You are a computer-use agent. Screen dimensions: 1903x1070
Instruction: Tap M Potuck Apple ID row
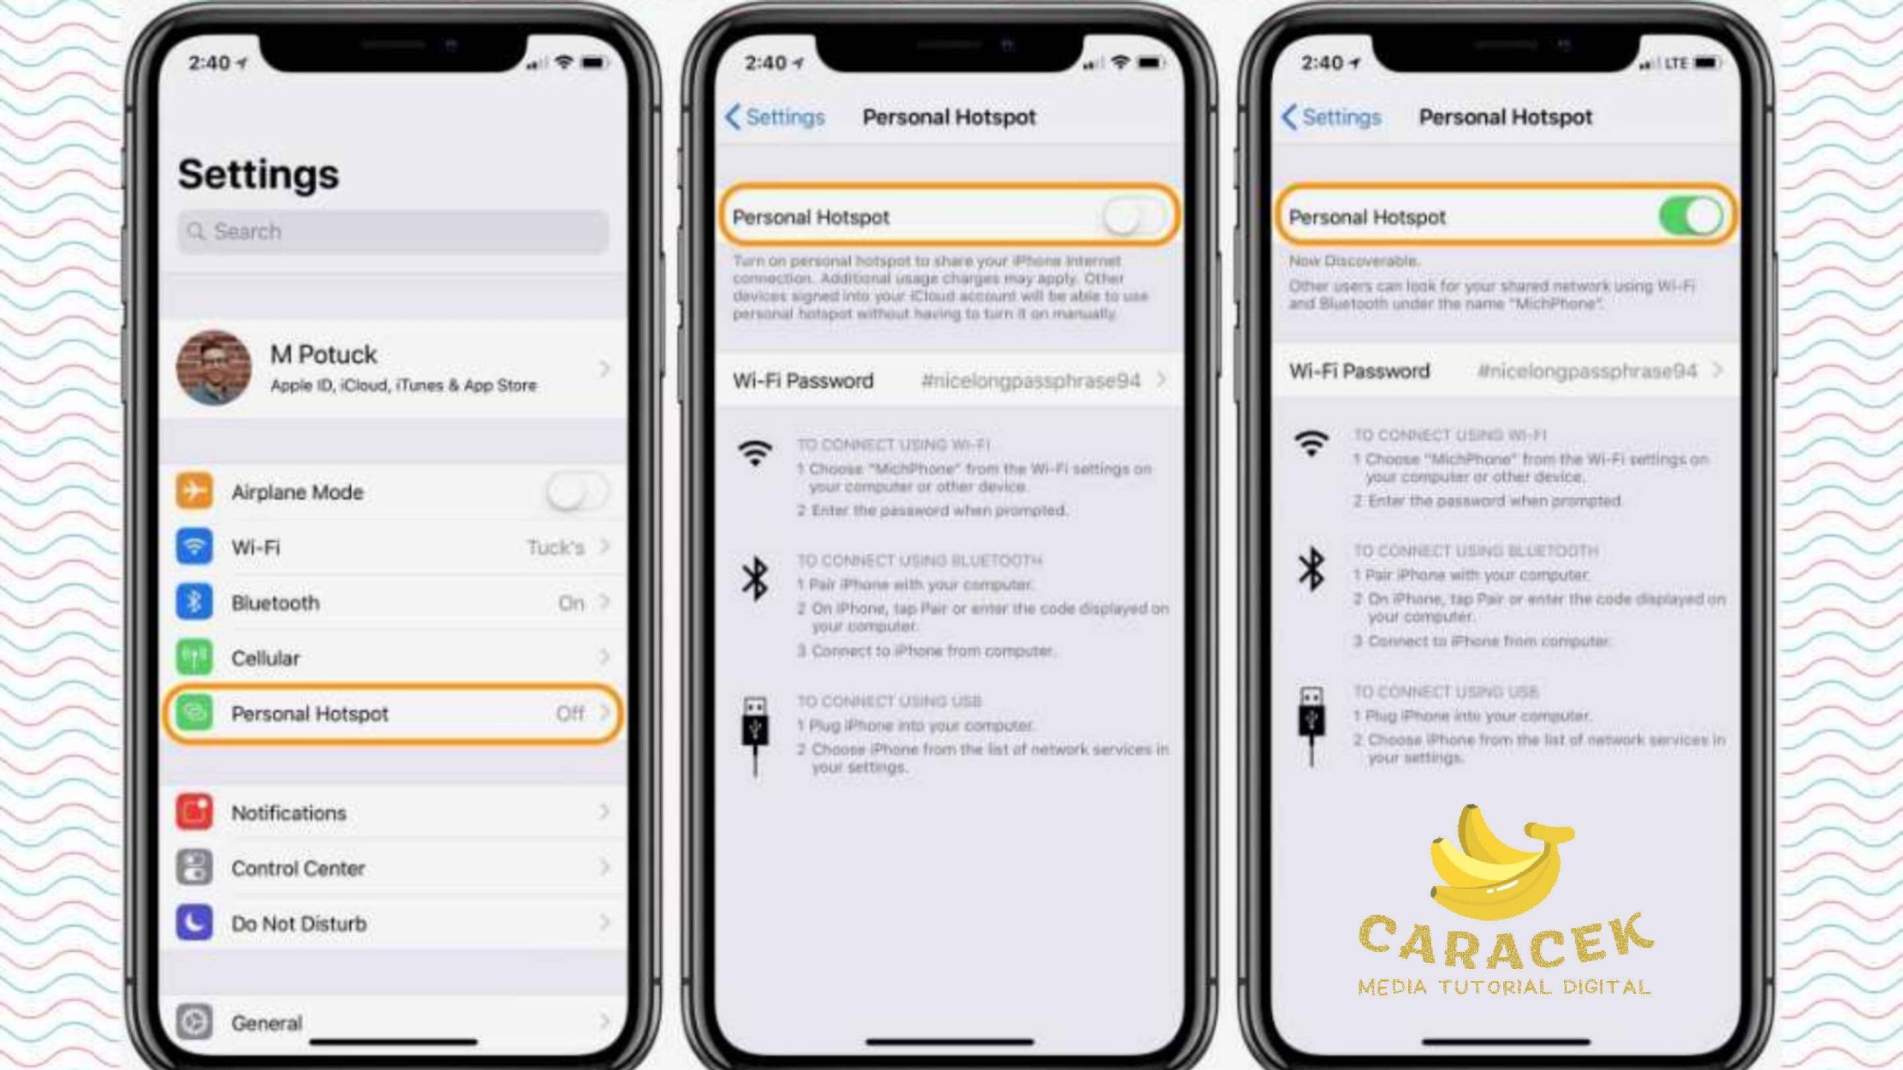(x=392, y=366)
